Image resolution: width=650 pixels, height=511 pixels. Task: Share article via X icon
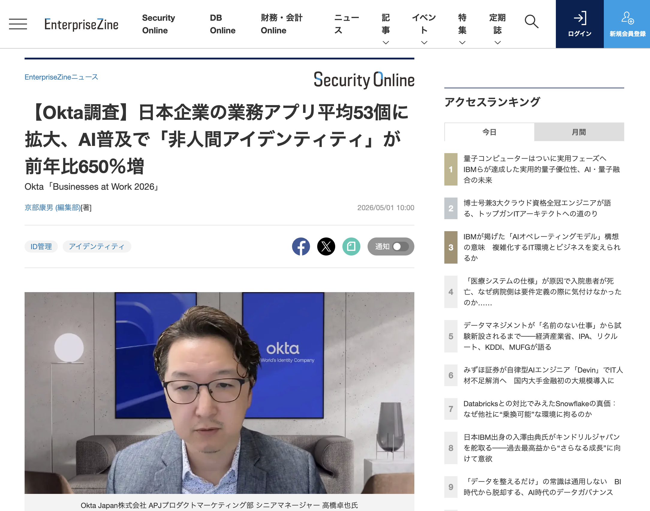(326, 246)
